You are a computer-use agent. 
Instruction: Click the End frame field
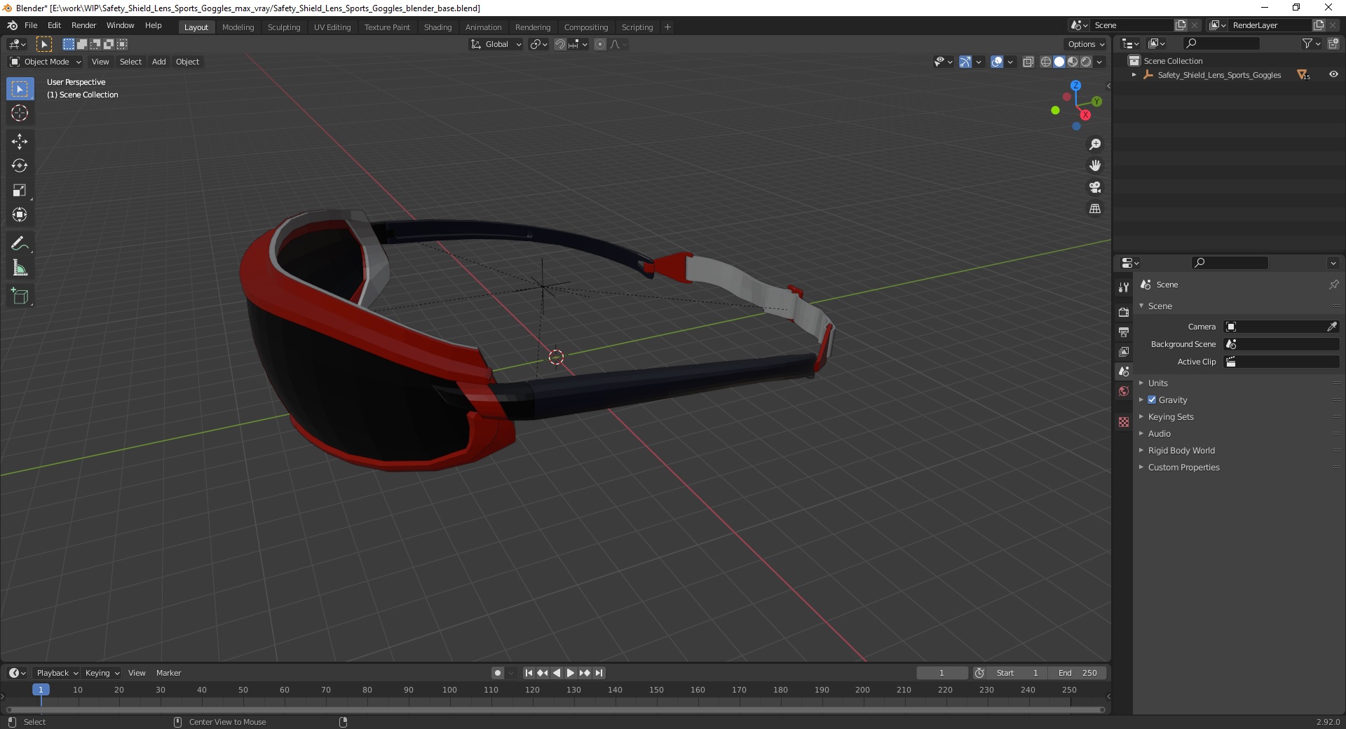[x=1078, y=673]
